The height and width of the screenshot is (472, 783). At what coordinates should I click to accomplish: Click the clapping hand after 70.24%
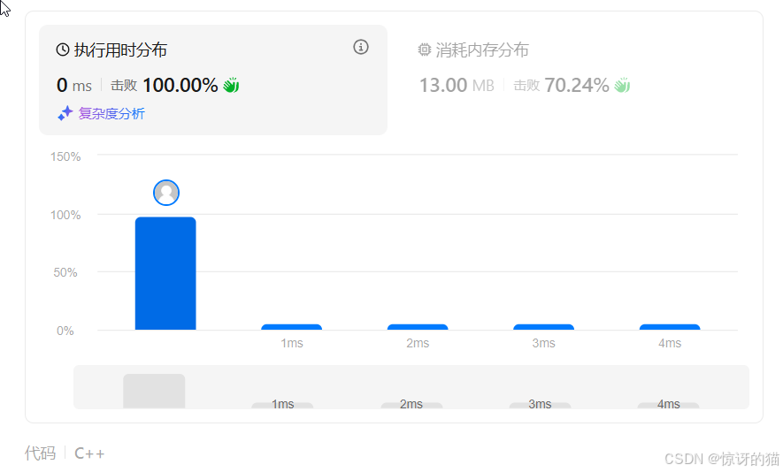click(x=622, y=86)
